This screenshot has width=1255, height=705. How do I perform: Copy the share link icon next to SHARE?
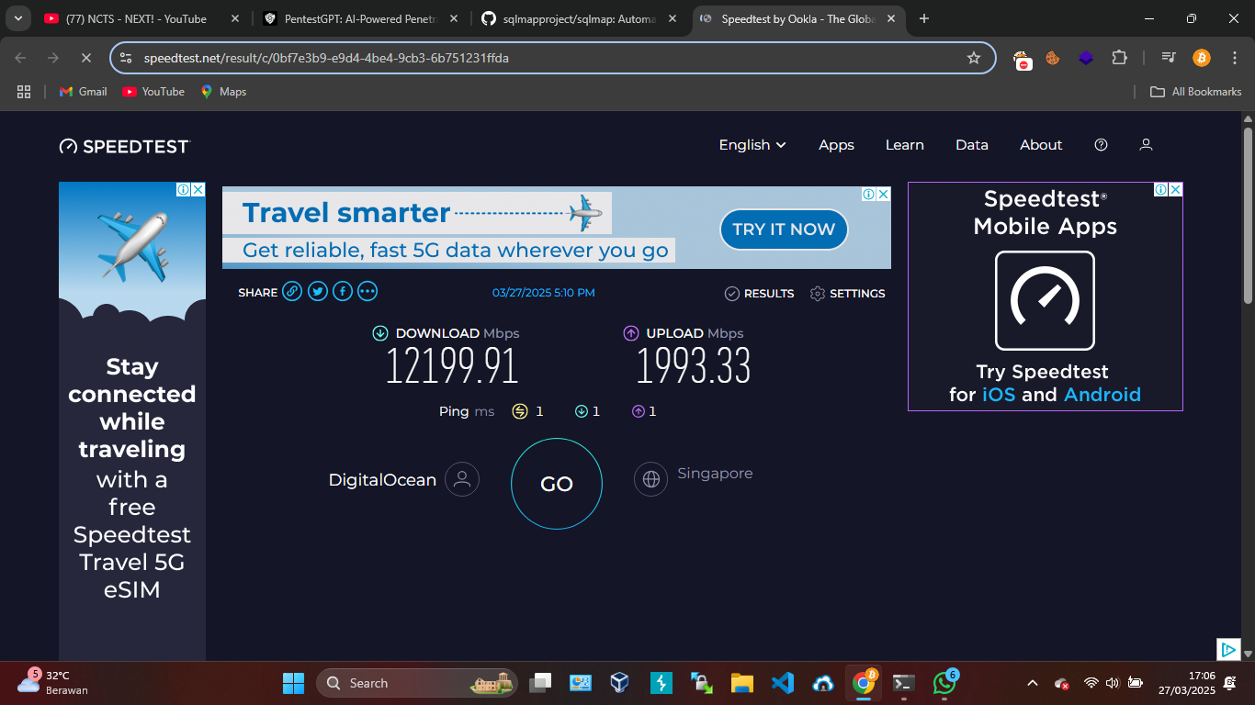tap(292, 292)
